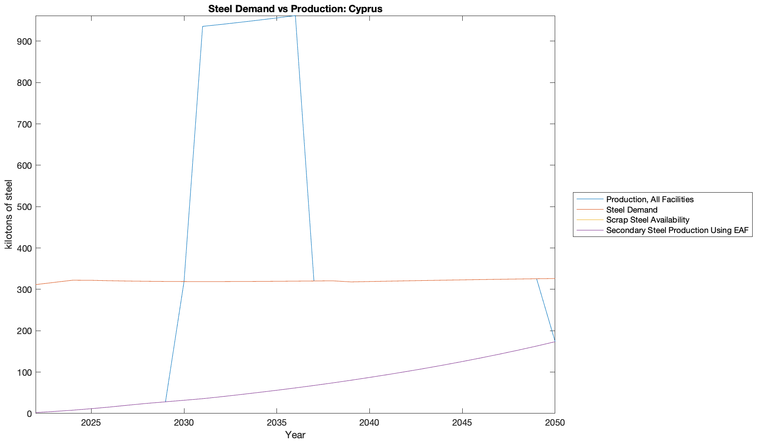Viewport: 757px width, 443px height.
Task: Select the "Year" x-axis label
Action: [x=295, y=435]
